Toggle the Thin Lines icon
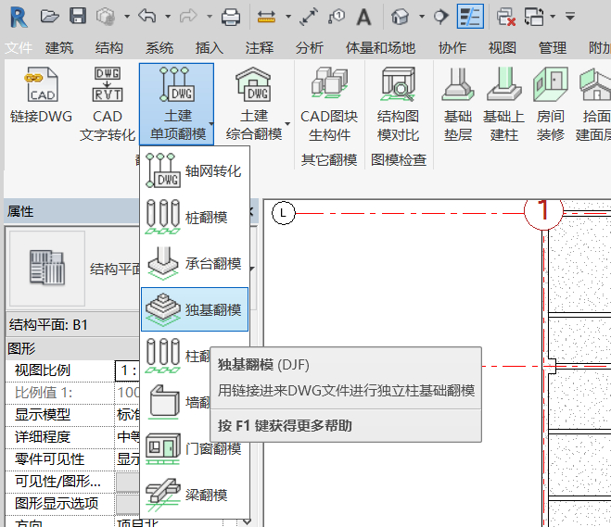Screen dimensions: 611x527 [x=470, y=17]
